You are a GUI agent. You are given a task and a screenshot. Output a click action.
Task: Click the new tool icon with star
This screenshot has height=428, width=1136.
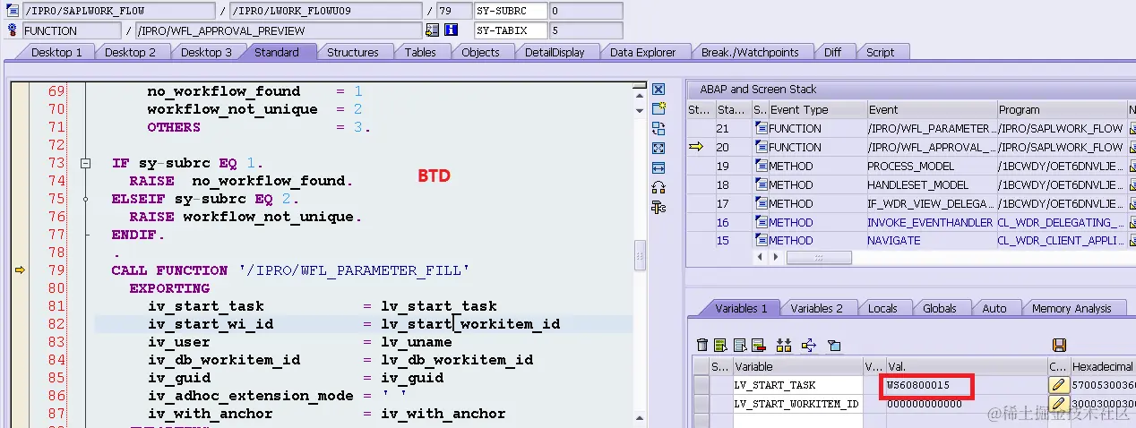point(658,108)
